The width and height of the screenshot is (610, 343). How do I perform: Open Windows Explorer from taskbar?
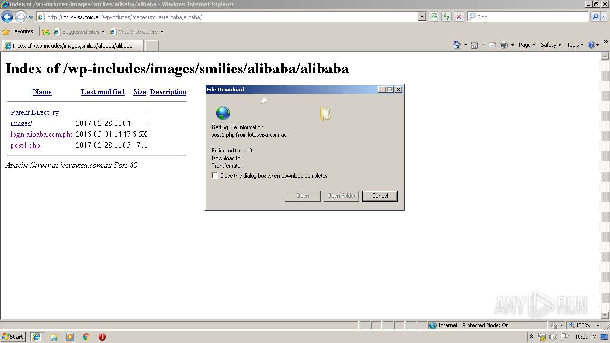(54, 337)
